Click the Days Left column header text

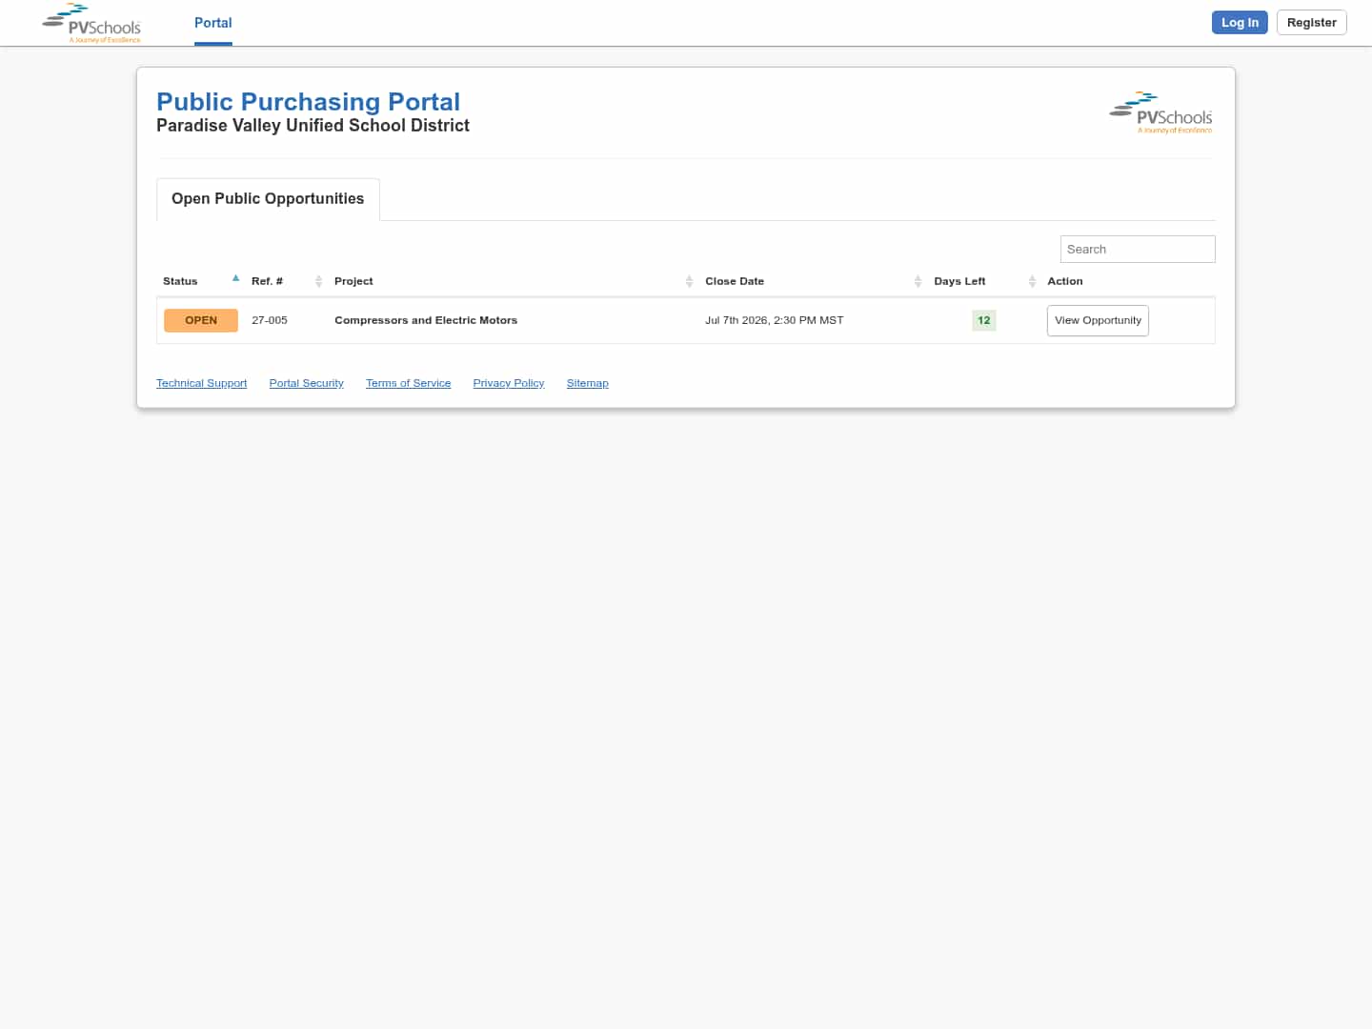[959, 281]
